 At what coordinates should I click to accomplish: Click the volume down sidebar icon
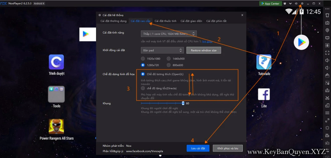327,68
